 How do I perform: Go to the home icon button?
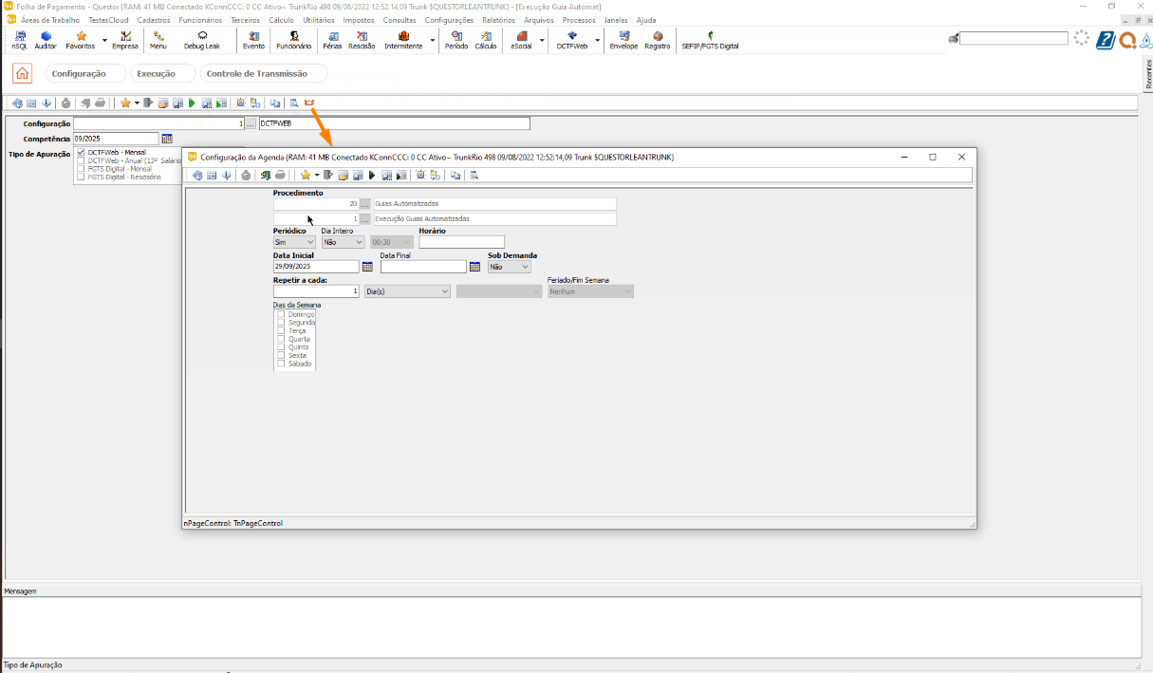[x=22, y=74]
